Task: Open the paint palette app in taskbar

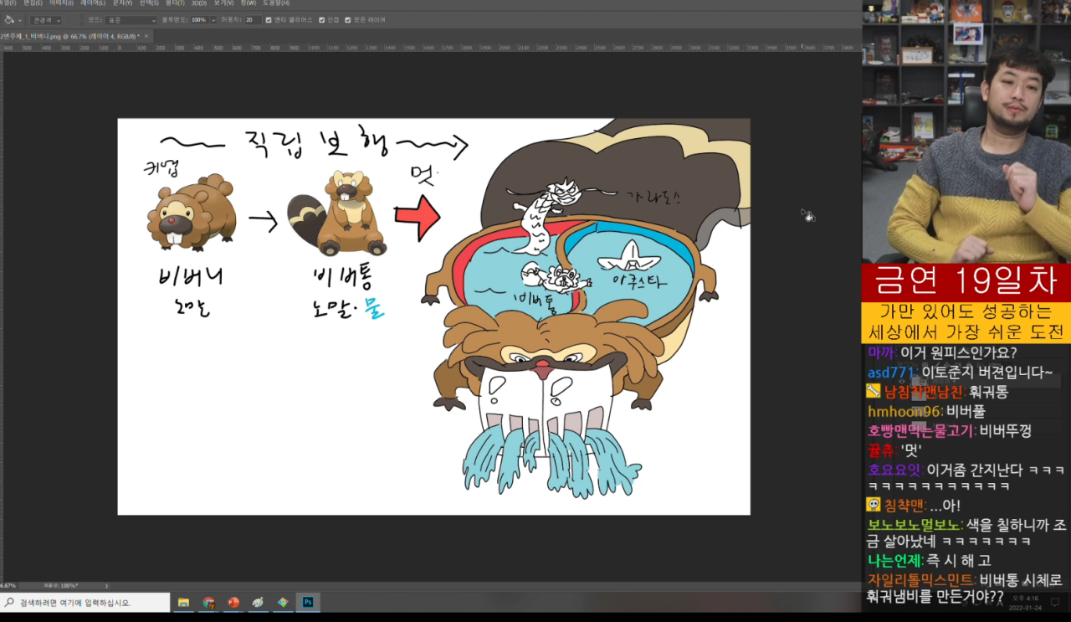Action: (259, 602)
